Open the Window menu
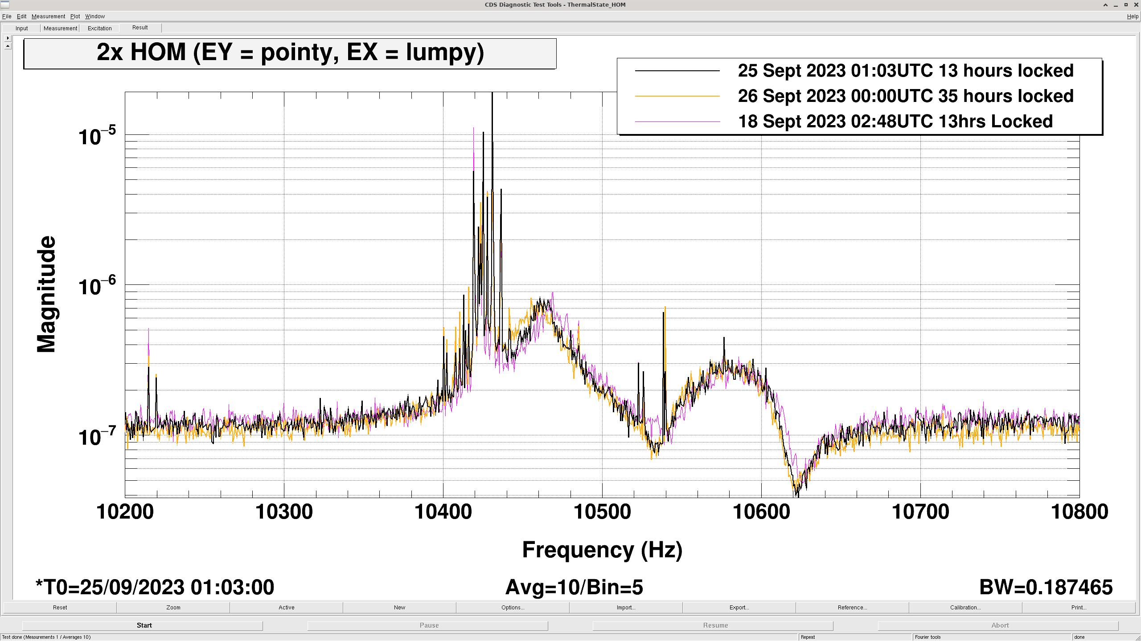The image size is (1141, 641). click(95, 16)
